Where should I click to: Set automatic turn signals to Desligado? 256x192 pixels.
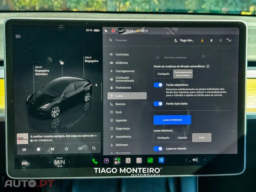(x=163, y=74)
